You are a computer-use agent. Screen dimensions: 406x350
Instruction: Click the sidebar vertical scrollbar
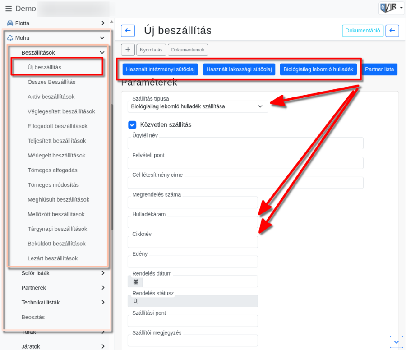(x=112, y=167)
